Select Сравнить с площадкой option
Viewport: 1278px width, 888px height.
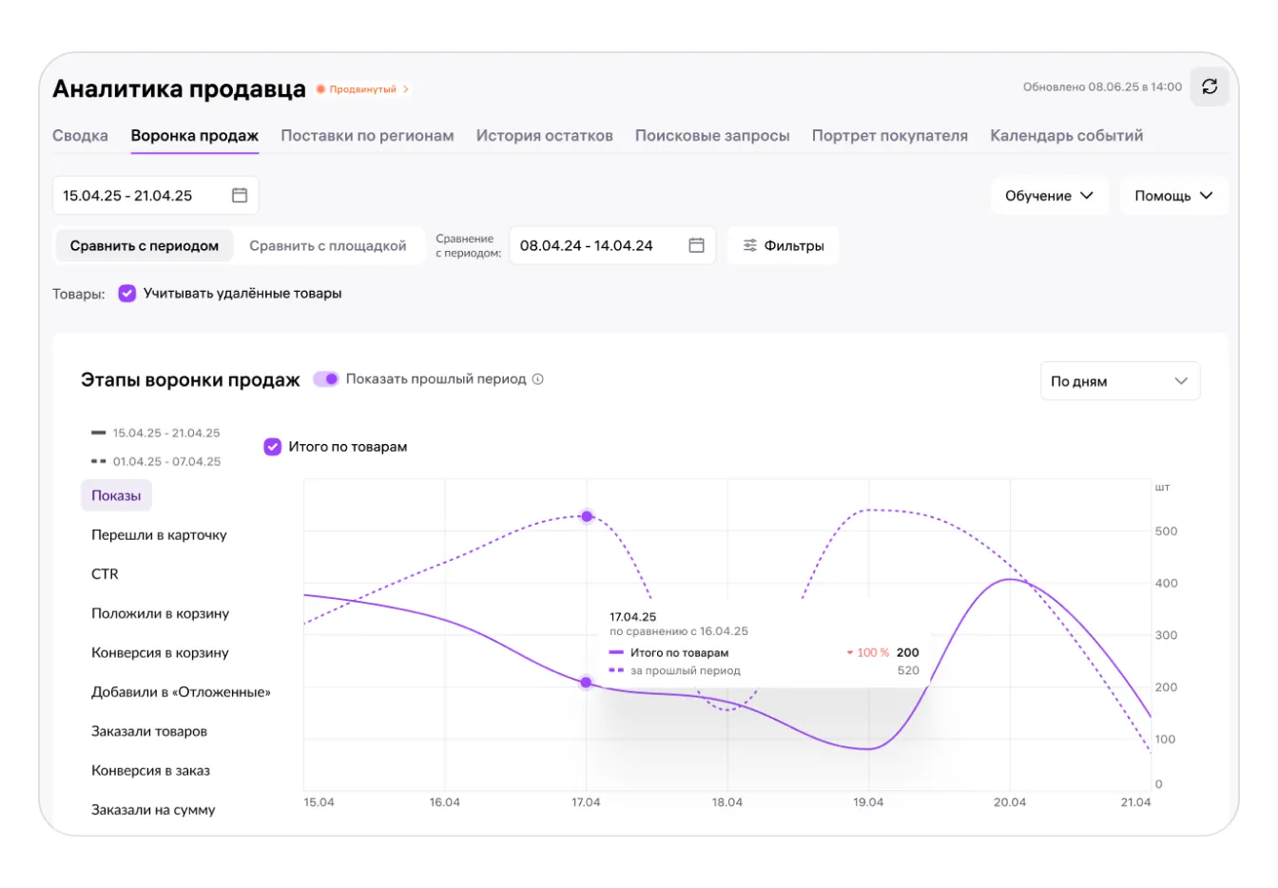coord(327,246)
